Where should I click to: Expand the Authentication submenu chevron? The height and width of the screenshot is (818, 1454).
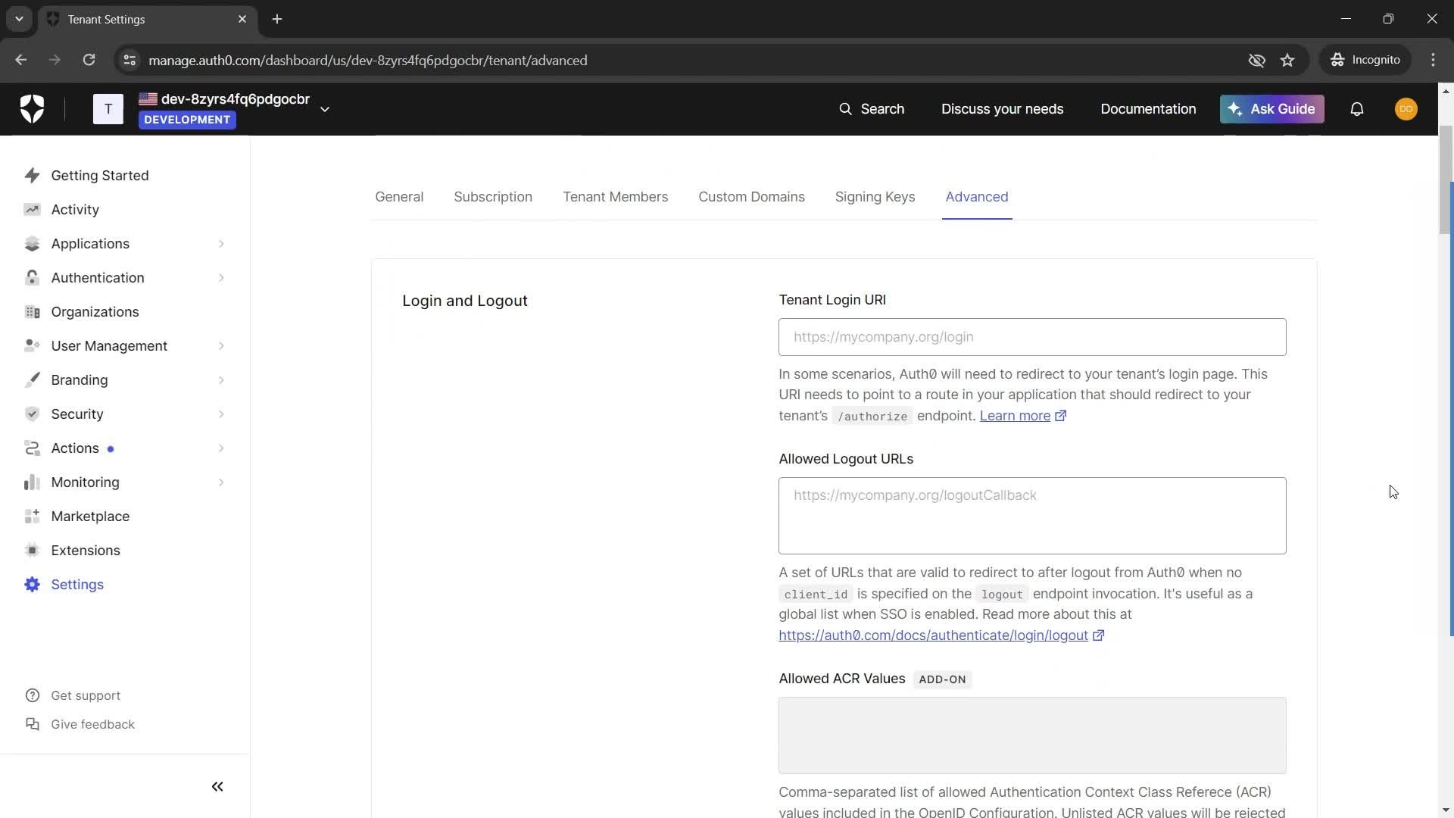pos(221,277)
